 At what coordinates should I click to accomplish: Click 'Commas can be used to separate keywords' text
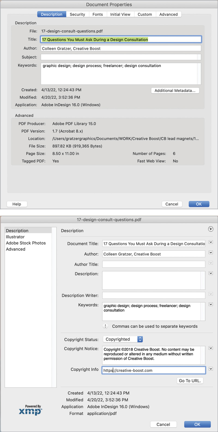click(x=155, y=326)
